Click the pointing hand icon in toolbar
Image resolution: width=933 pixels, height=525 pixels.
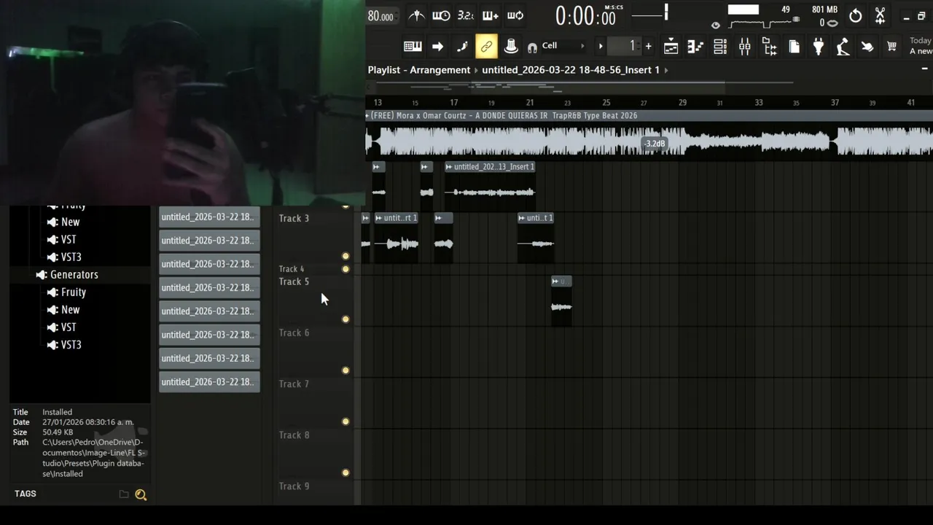tap(867, 47)
